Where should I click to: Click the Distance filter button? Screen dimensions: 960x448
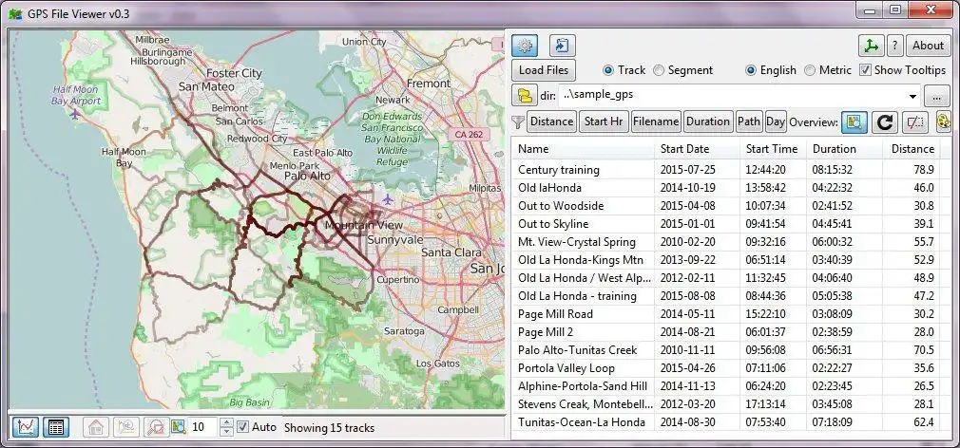coord(551,121)
